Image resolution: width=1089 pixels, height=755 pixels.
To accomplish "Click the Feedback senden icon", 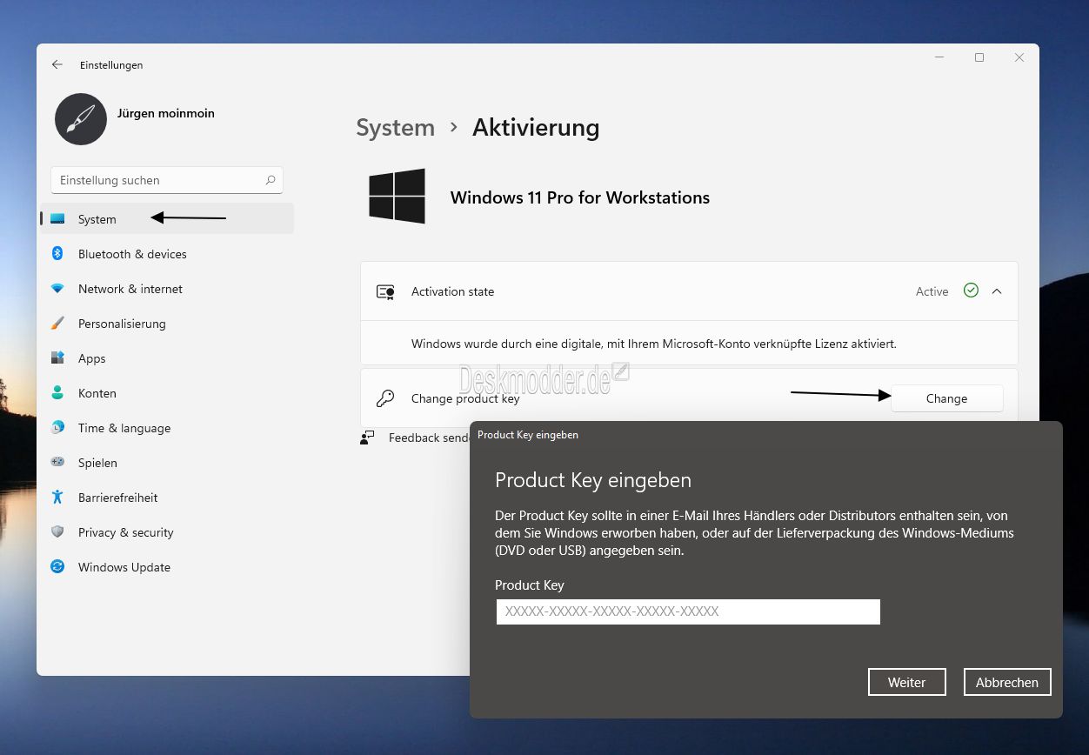I will pyautogui.click(x=367, y=438).
